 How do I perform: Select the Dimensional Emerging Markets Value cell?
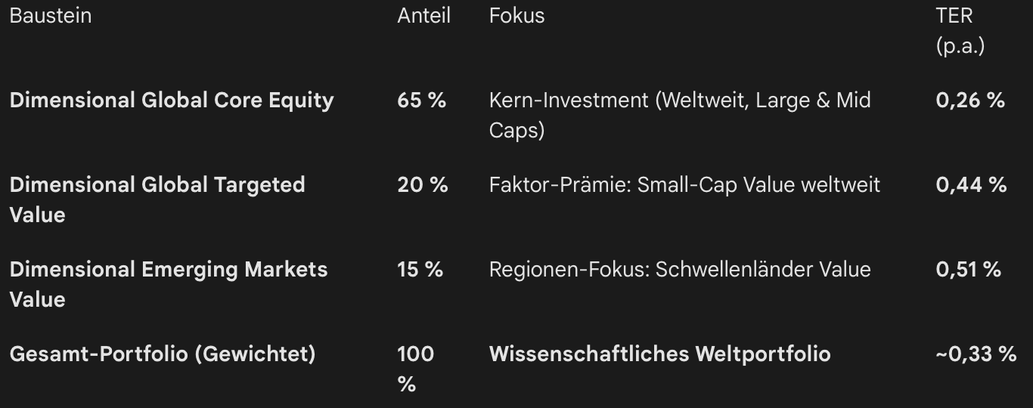coord(168,284)
